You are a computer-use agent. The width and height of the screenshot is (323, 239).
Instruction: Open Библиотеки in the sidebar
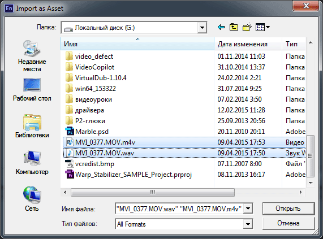(x=32, y=126)
